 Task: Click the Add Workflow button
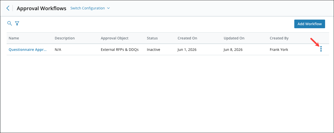(310, 24)
